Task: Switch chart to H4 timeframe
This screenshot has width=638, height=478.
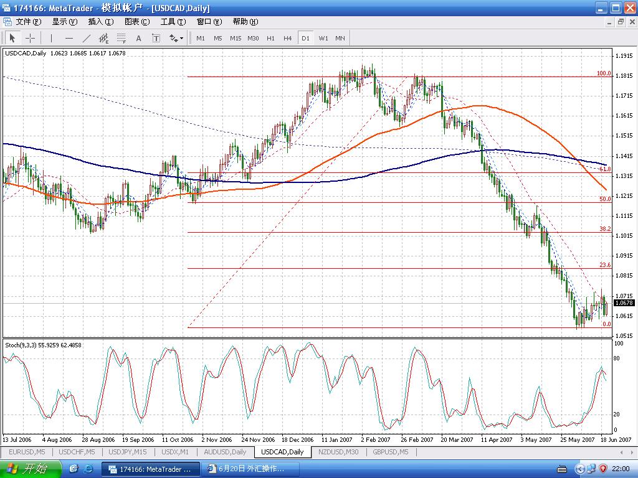Action: click(x=287, y=38)
